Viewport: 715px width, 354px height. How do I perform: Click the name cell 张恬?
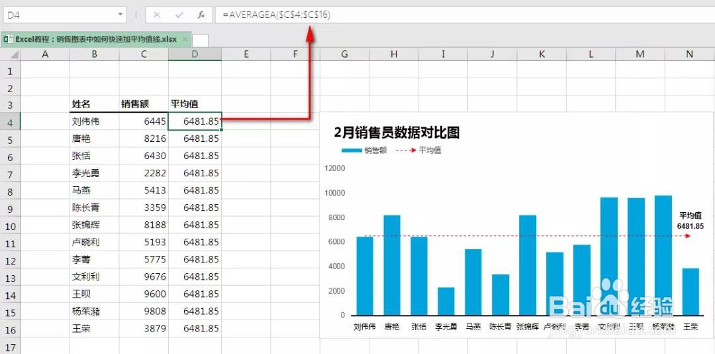(95, 156)
